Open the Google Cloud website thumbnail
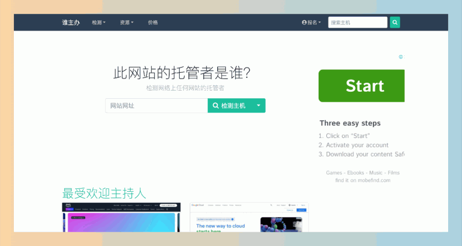The image size is (462, 246). click(x=249, y=217)
